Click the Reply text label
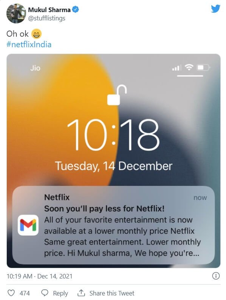The width and height of the screenshot is (226, 300). tap(60, 293)
